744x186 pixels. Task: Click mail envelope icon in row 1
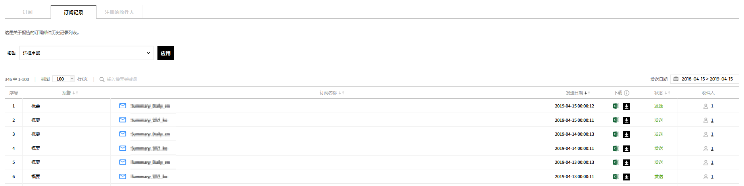(x=123, y=106)
